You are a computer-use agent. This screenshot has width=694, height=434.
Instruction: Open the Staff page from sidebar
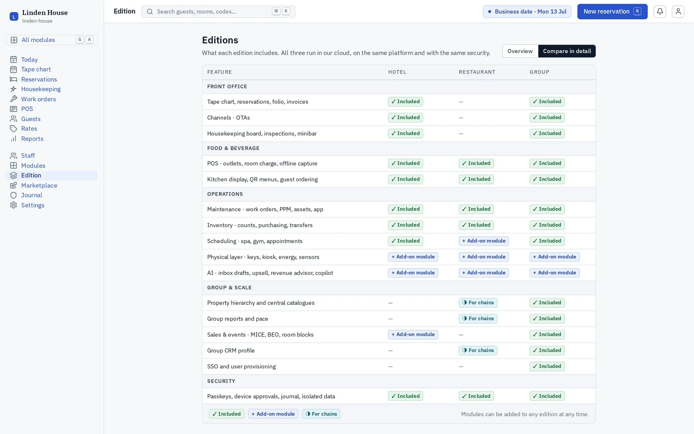click(28, 156)
